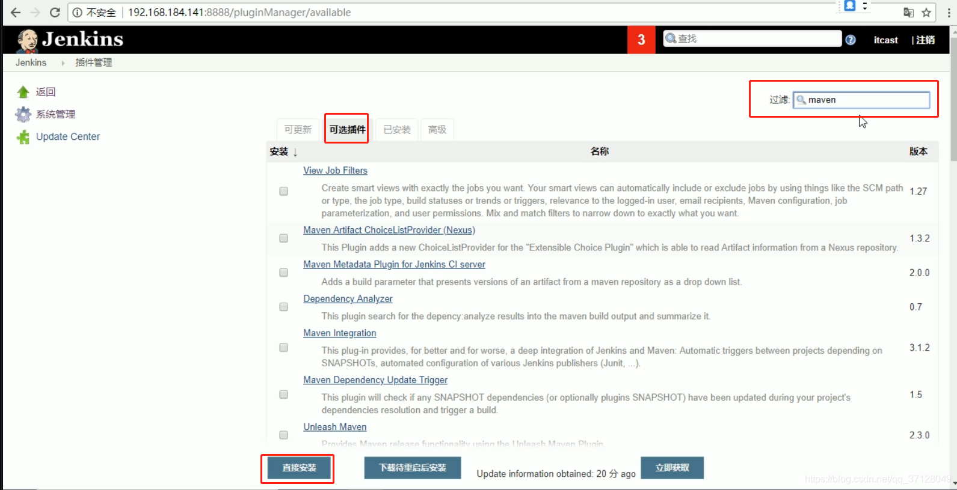Image resolution: width=957 pixels, height=490 pixels.
Task: Click the 注销 logout link
Action: [x=925, y=40]
